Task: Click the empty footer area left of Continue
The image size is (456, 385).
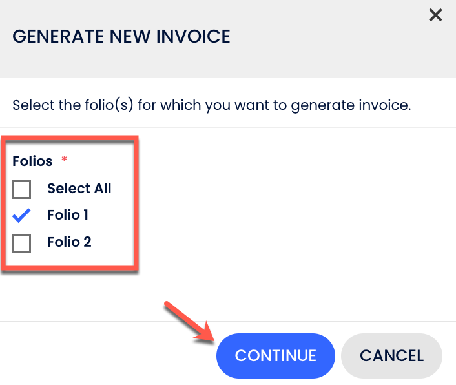Action: pyautogui.click(x=97, y=355)
